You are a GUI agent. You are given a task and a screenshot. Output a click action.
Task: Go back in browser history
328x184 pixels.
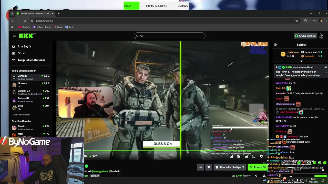[x=12, y=21]
